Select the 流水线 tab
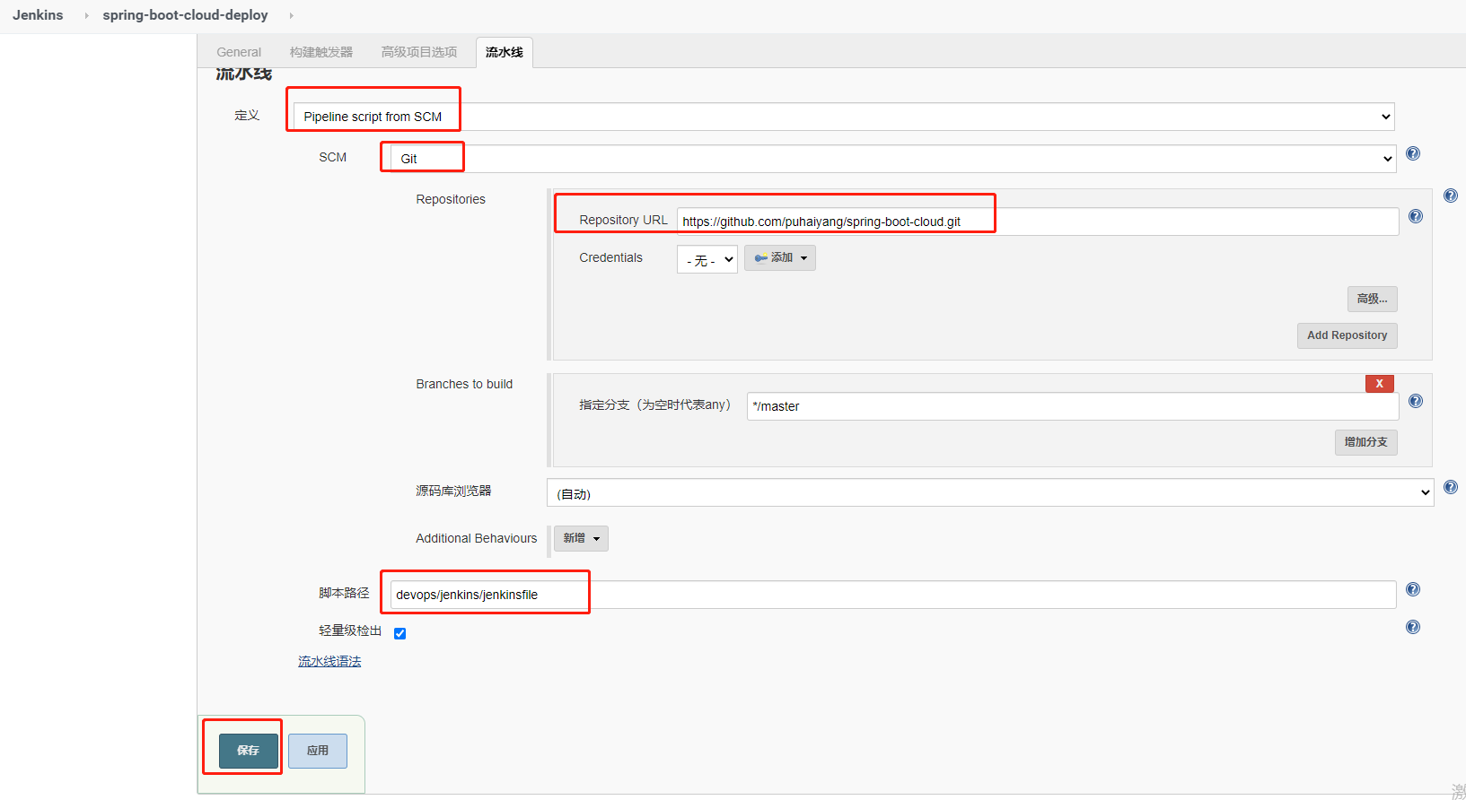 tap(505, 52)
